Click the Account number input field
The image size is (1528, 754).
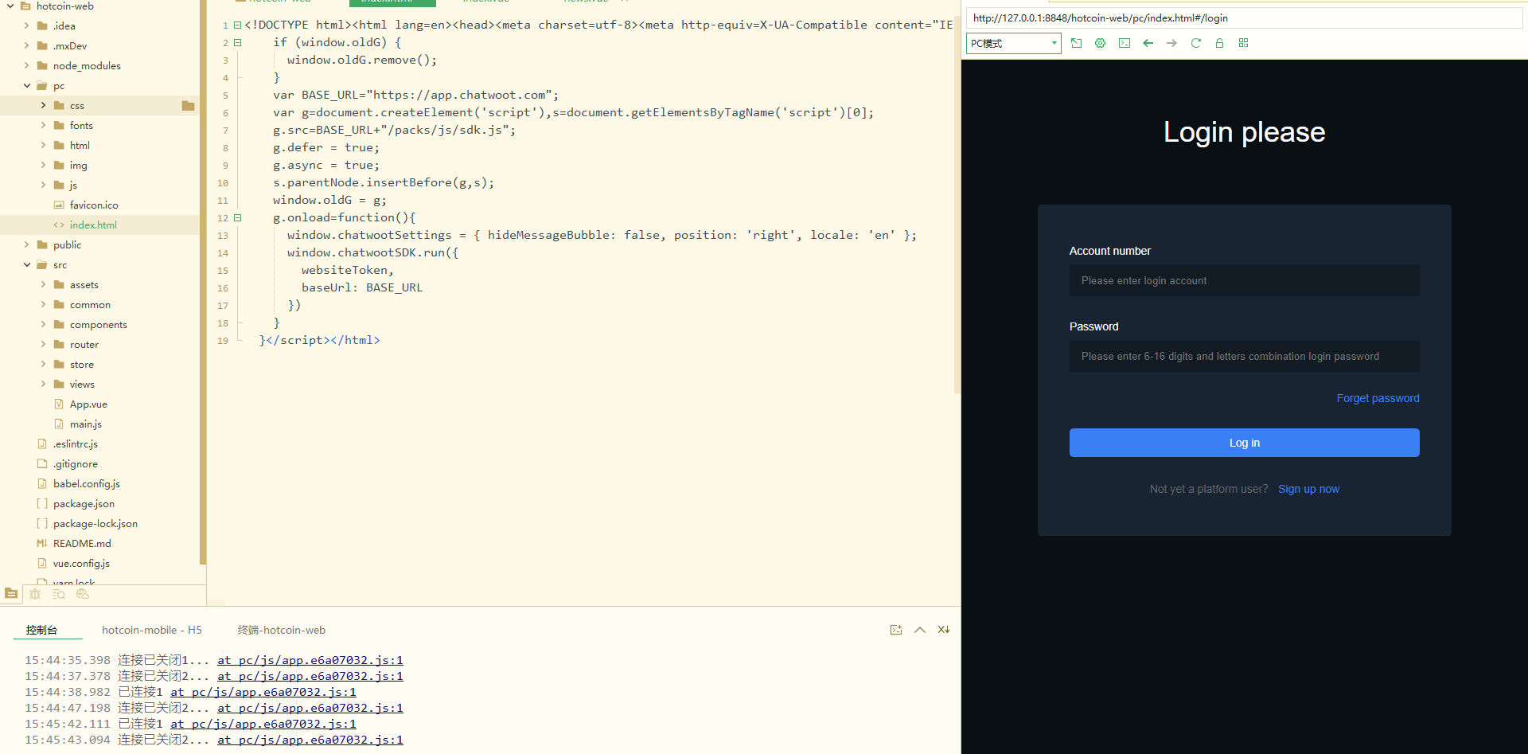point(1244,280)
